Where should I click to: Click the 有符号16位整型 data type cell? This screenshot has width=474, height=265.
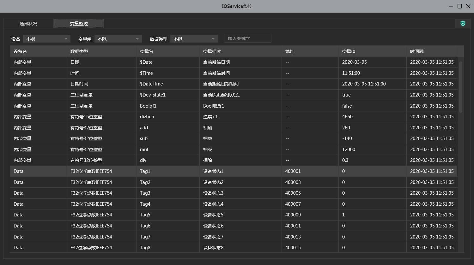pyautogui.click(x=101, y=117)
